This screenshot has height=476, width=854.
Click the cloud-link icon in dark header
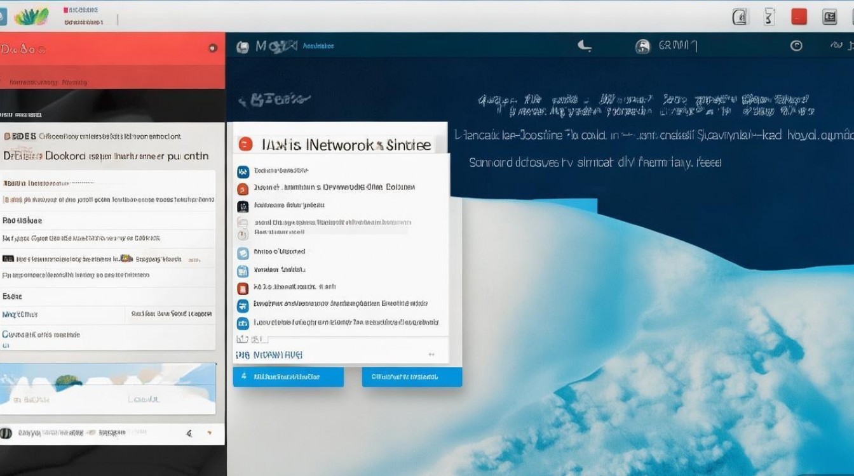click(x=838, y=45)
